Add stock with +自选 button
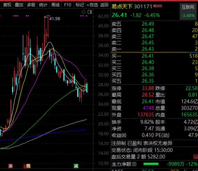The width and height of the screenshot is (198, 171). point(92,5)
